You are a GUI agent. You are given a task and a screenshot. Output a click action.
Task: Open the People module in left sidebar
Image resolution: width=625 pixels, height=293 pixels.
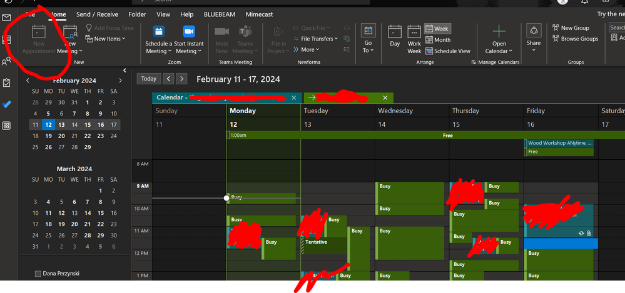coord(6,61)
